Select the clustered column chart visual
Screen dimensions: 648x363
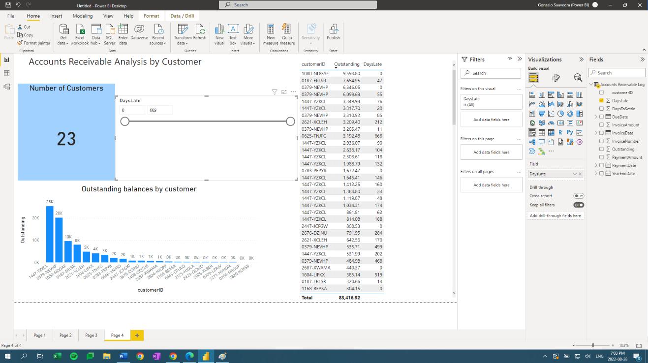pos(560,95)
